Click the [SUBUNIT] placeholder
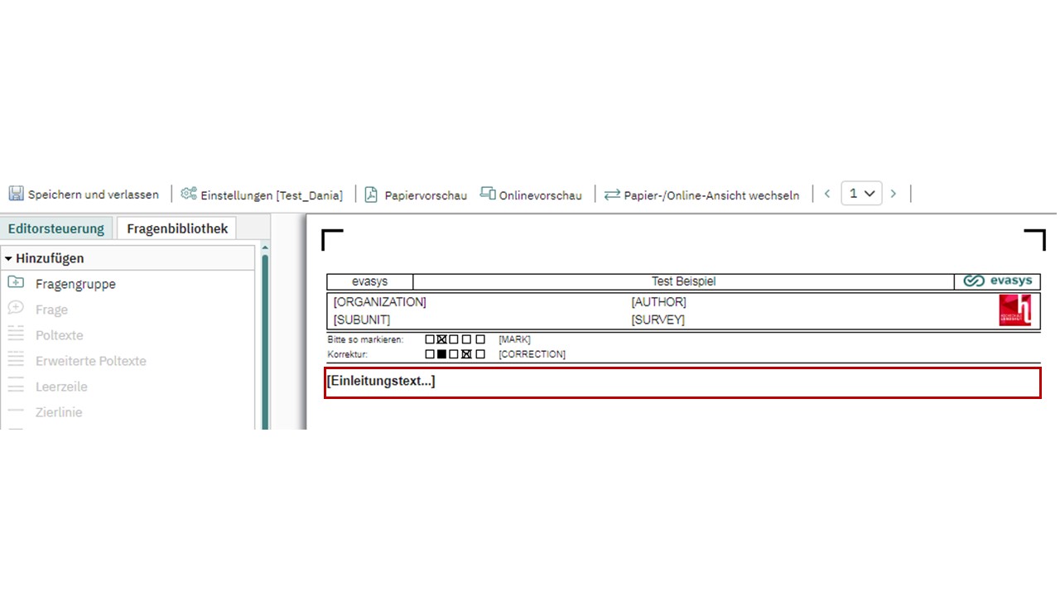The image size is (1060, 596). (361, 320)
